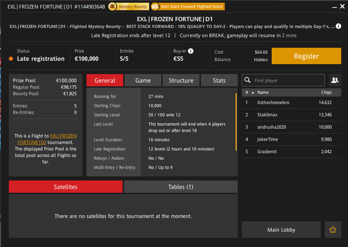Click the search magnifier icon
Image resolution: width=348 pixels, height=247 pixels.
tap(248, 80)
